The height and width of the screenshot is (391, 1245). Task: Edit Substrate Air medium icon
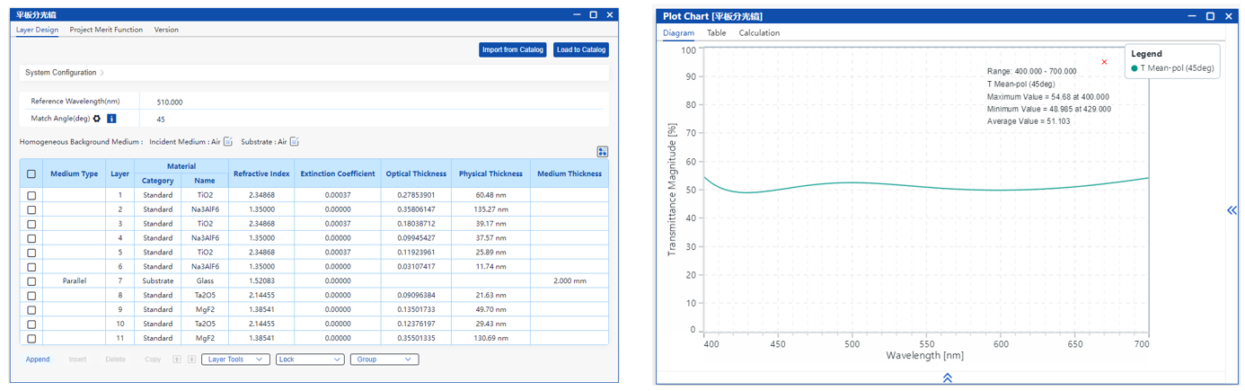click(294, 142)
